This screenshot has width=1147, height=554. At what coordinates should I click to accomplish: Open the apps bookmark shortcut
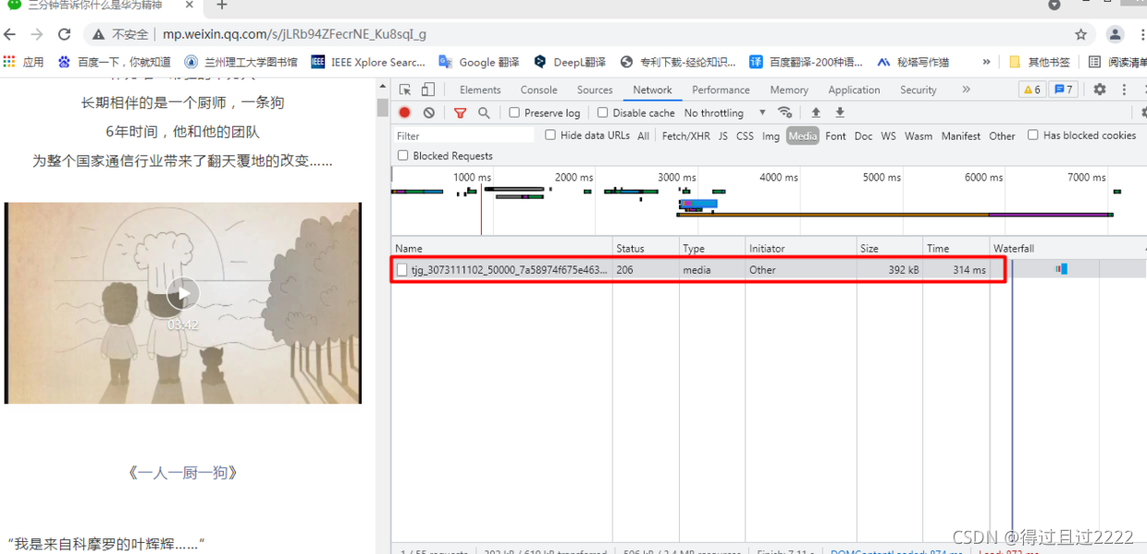click(24, 62)
